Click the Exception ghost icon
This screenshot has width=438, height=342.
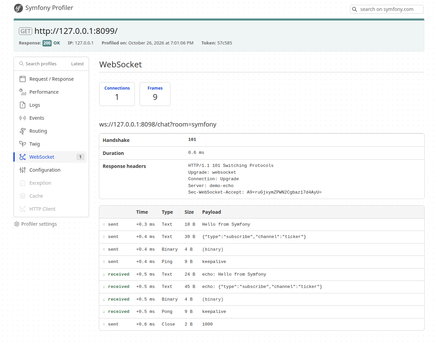[x=23, y=183]
